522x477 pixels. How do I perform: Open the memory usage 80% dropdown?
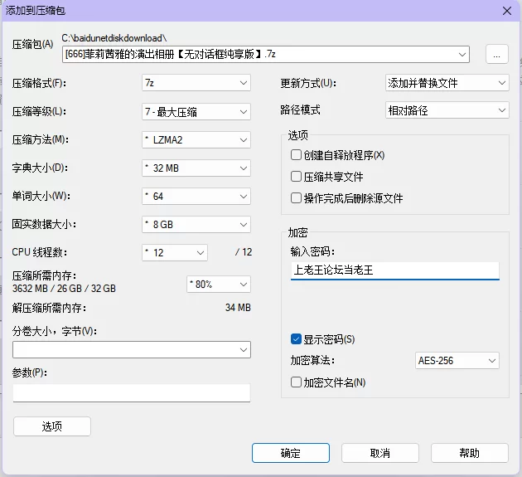point(218,284)
